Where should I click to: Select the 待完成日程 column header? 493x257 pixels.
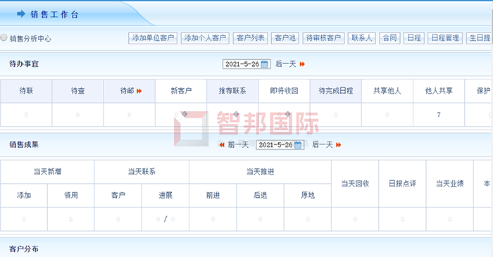335,91
